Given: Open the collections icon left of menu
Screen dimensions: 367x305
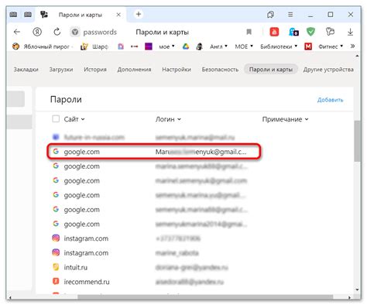Looking at the screenshot, I should (x=270, y=15).
